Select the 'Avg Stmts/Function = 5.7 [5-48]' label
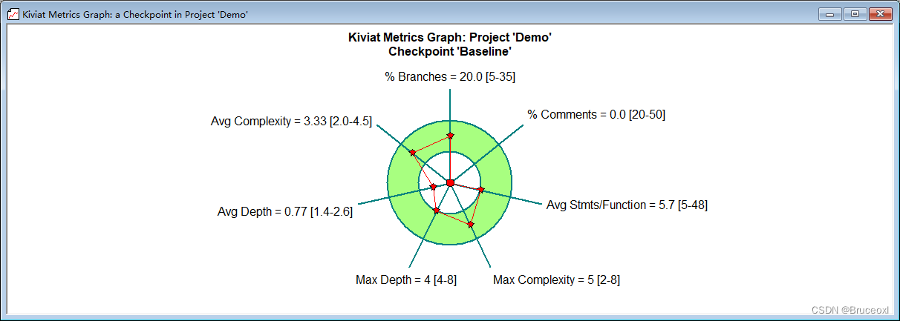 [x=627, y=205]
